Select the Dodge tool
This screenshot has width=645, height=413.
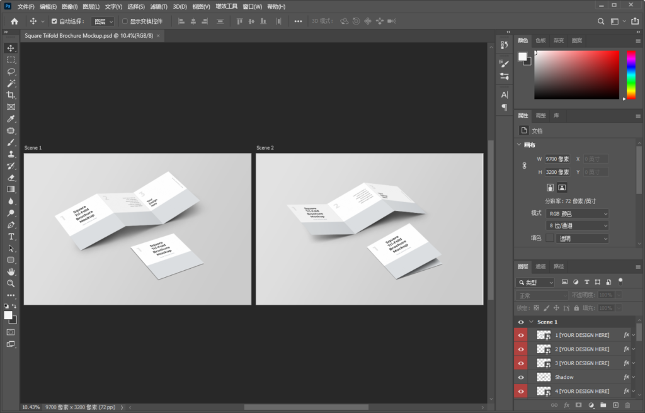11,213
